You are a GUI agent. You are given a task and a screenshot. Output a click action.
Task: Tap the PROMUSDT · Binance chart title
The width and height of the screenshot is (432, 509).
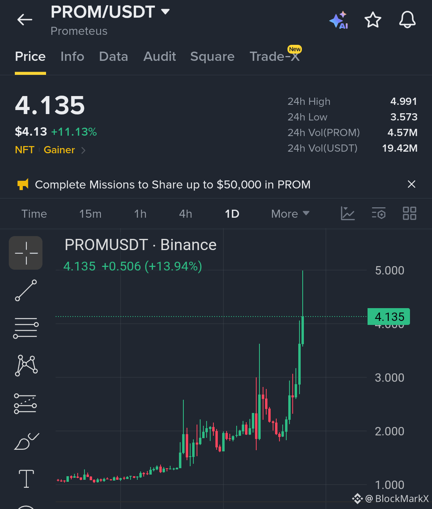click(141, 245)
